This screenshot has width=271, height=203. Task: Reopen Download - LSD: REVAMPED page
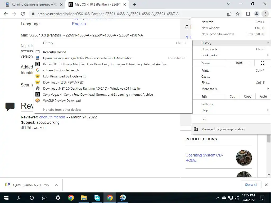coord(112,82)
